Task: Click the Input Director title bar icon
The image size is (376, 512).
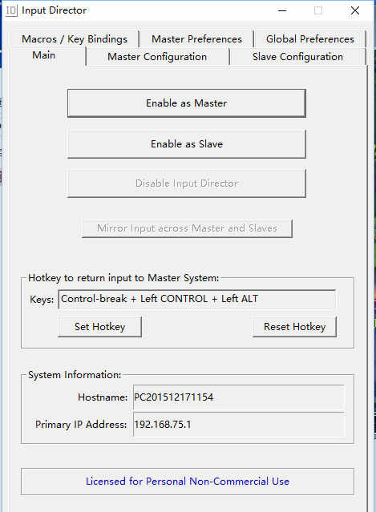Action: pyautogui.click(x=10, y=10)
